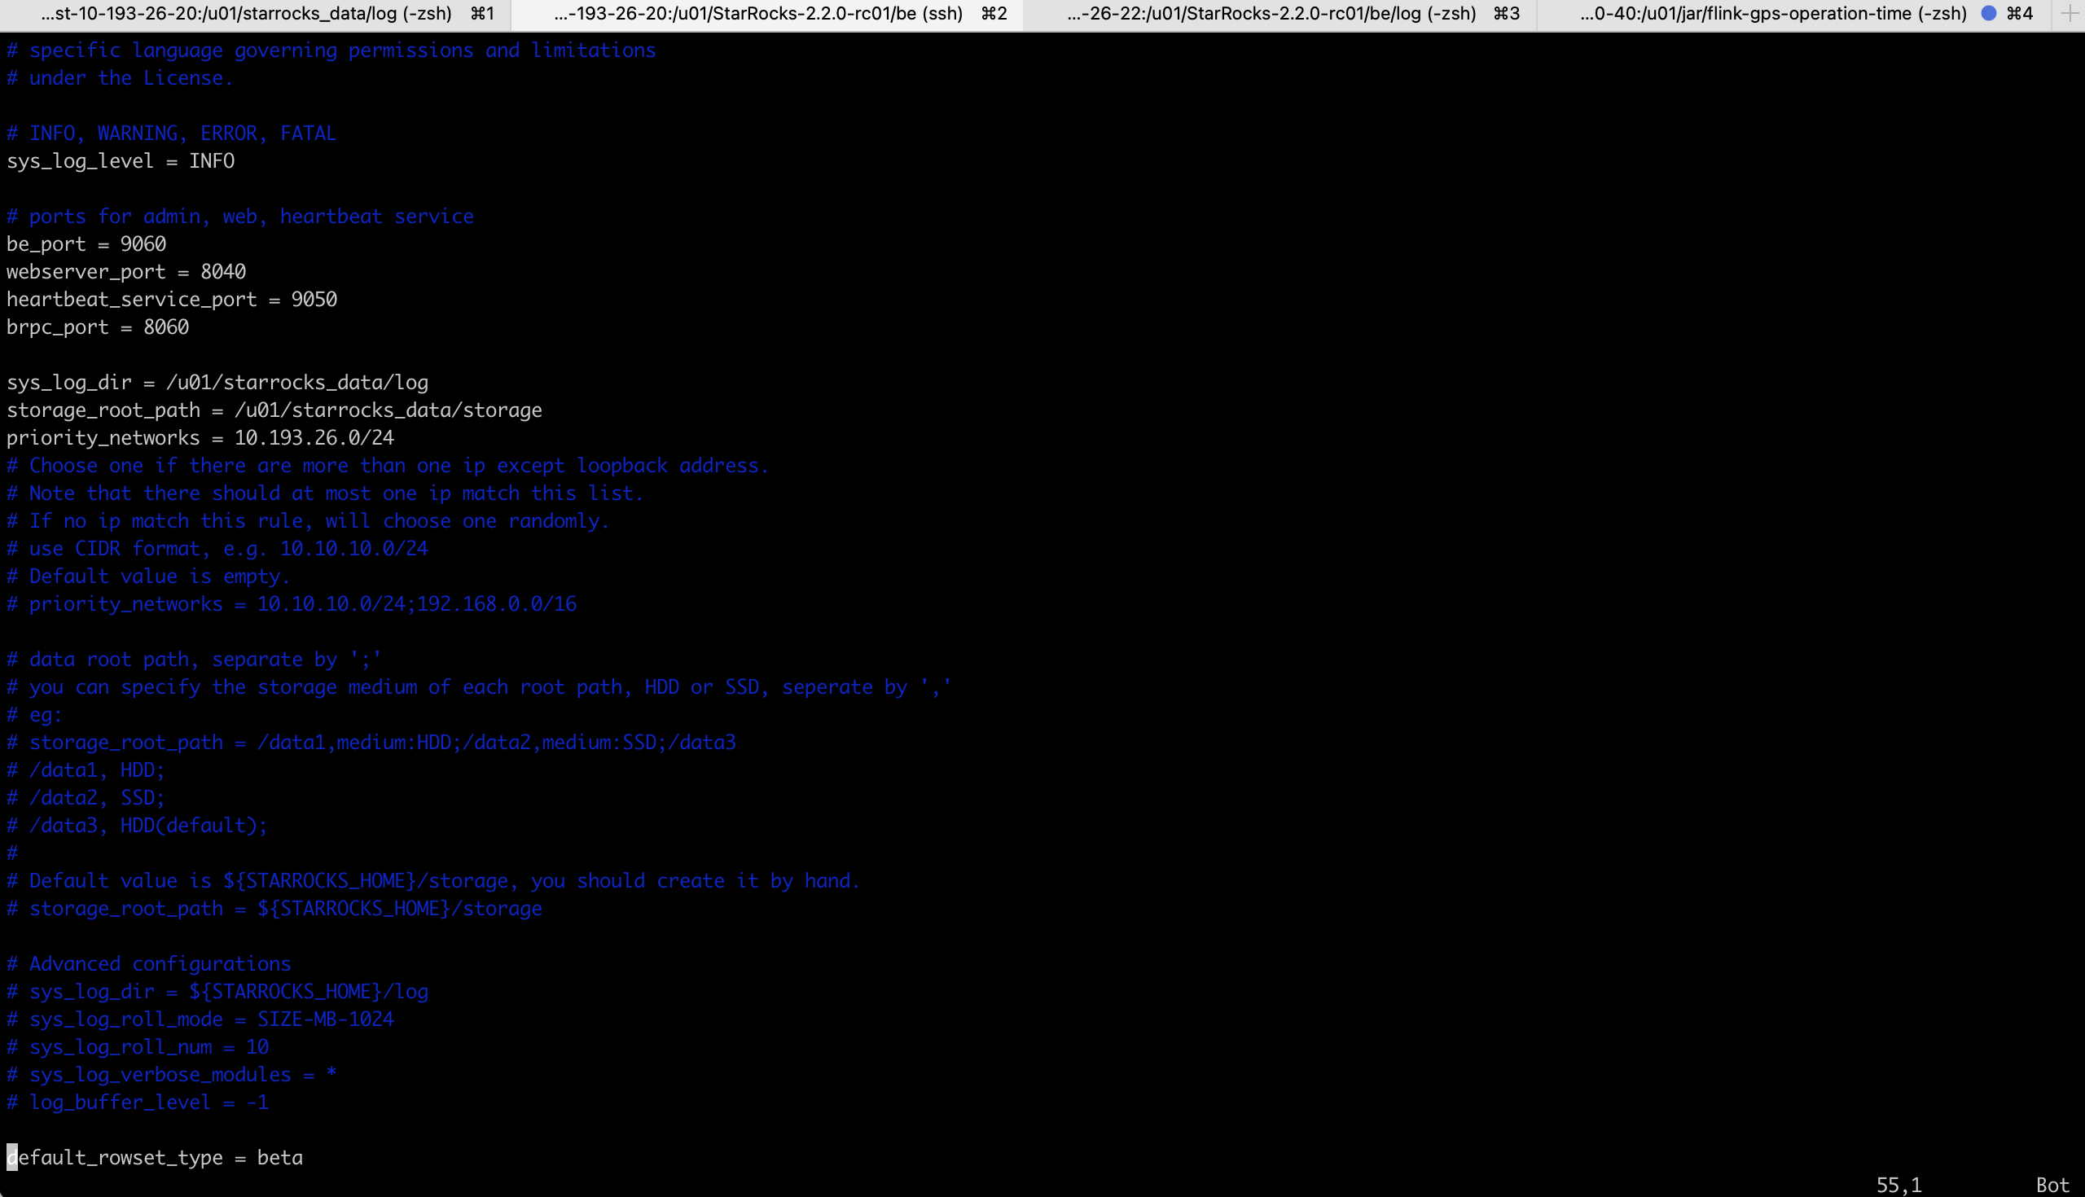Viewport: 2085px width, 1197px height.
Task: Switch to the flink-gps-operation-time tab
Action: (x=1773, y=13)
